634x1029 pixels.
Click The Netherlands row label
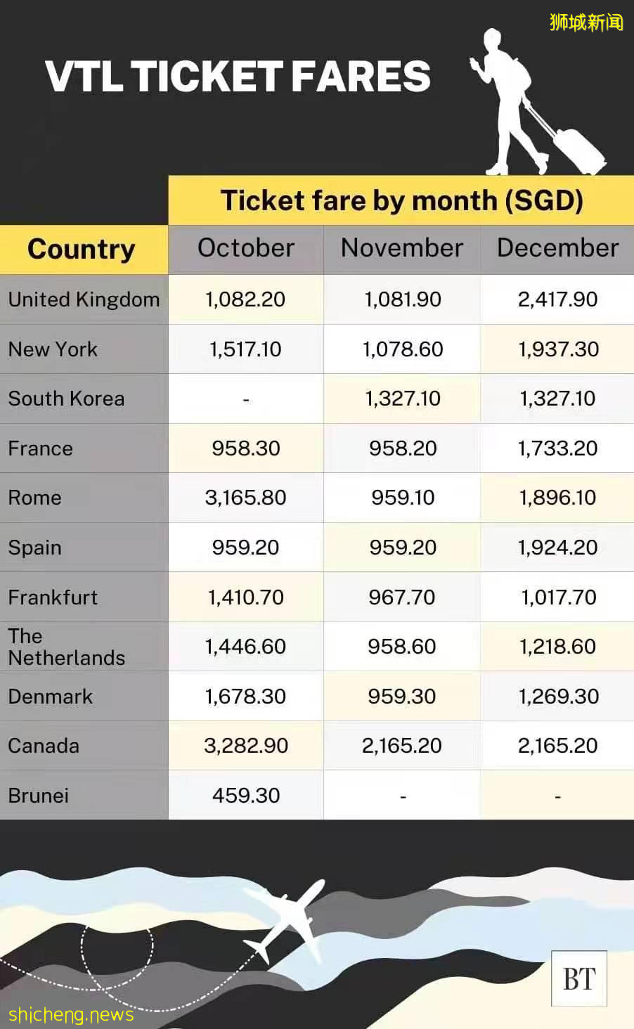pyautogui.click(x=66, y=647)
